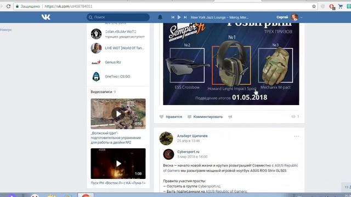Click Альберт Щипачев avatar
This screenshot has height=197, width=351.
(x=166, y=138)
